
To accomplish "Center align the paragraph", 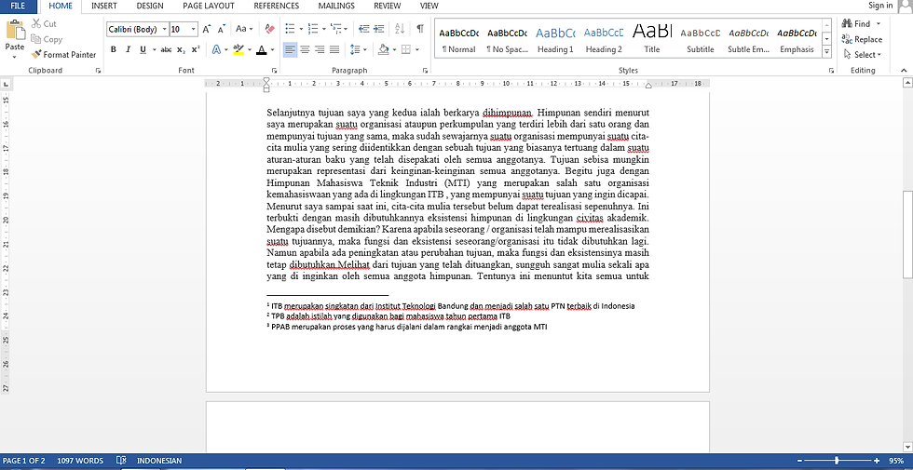I will tap(305, 49).
